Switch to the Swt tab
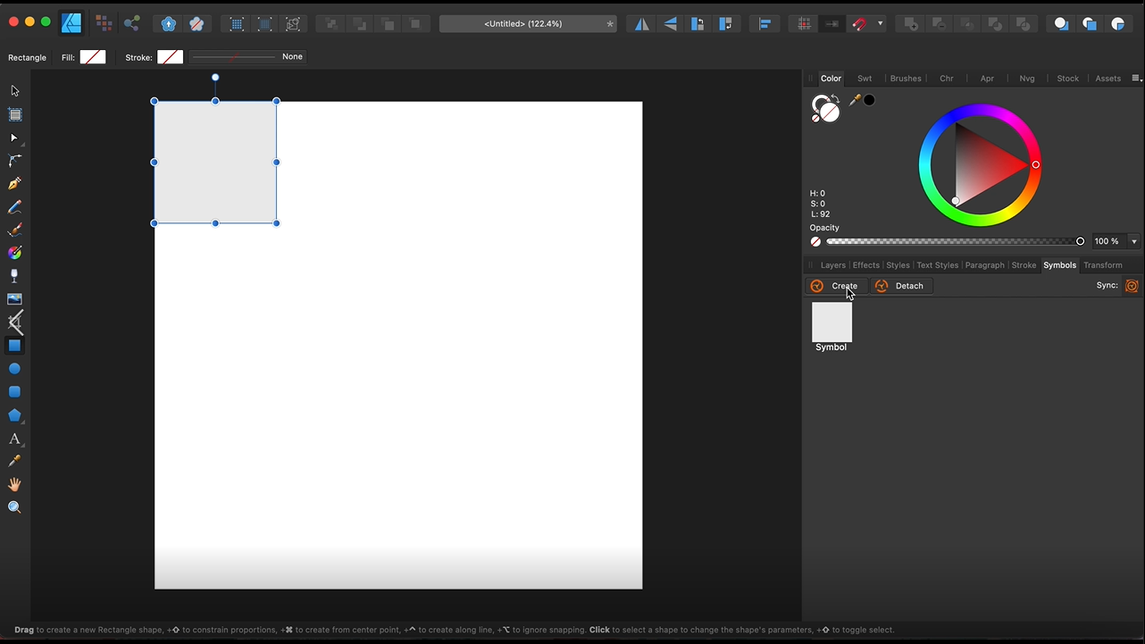 coord(865,79)
